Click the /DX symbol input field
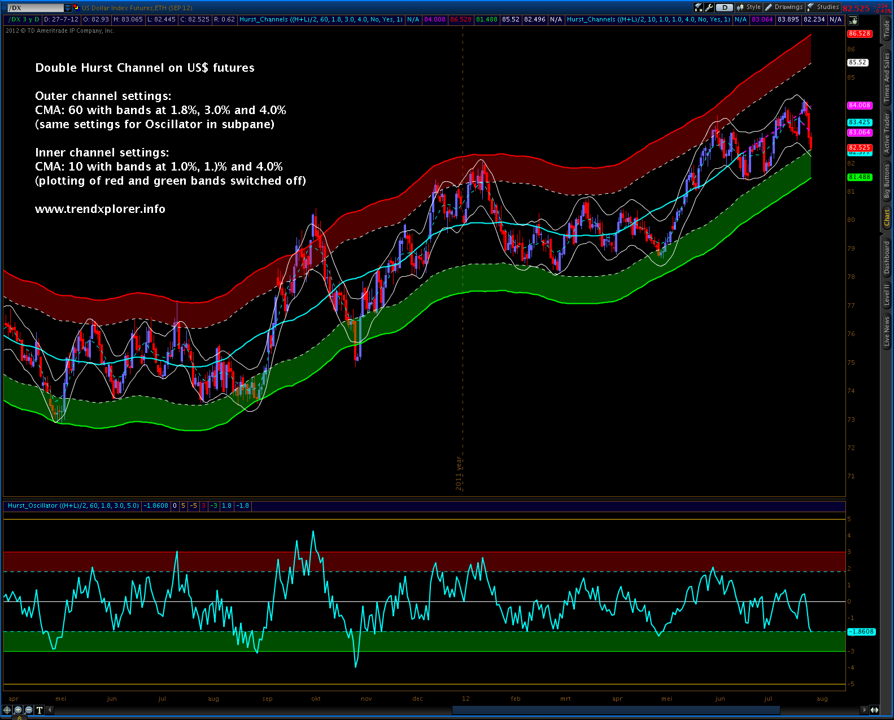The image size is (894, 720). click(36, 8)
